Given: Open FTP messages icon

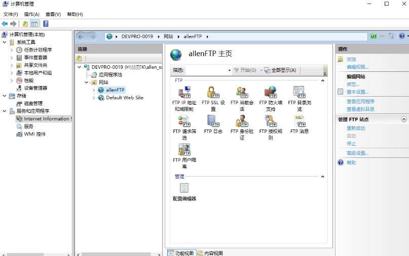Looking at the screenshot, I should tap(299, 124).
